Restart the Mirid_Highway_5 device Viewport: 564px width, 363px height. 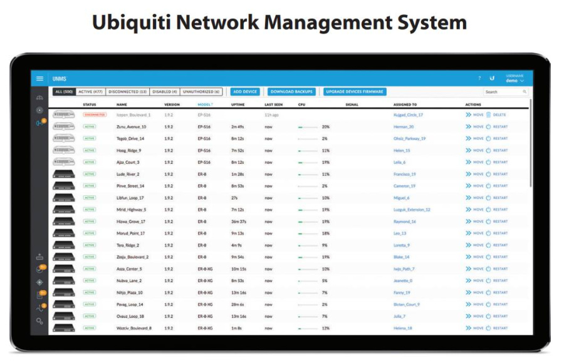tap(497, 210)
